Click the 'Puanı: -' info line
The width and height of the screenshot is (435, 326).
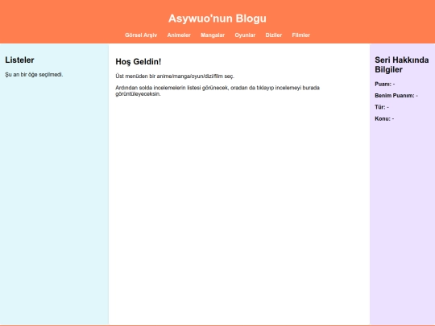tap(385, 84)
